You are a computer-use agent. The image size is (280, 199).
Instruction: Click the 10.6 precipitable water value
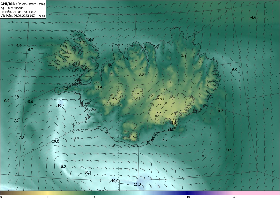click(x=115, y=181)
